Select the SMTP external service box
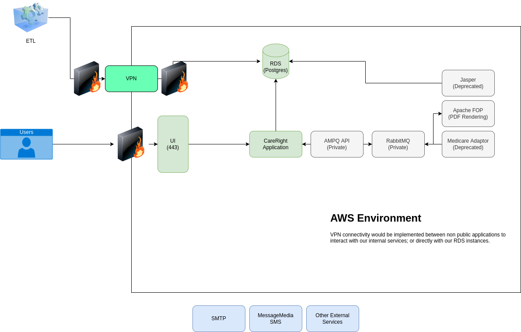The height and width of the screenshot is (332, 521). [219, 318]
